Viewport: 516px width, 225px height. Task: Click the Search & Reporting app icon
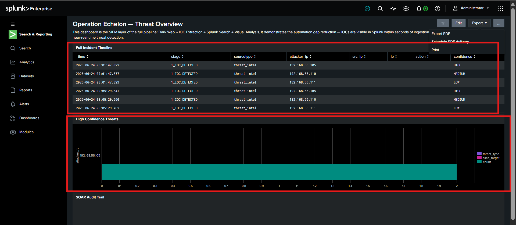(13, 34)
